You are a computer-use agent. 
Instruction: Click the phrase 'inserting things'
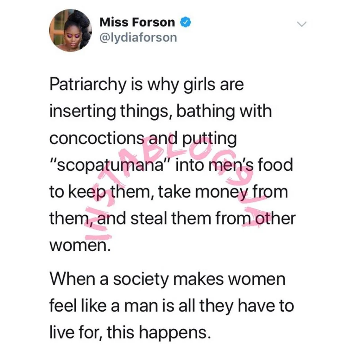109,112
